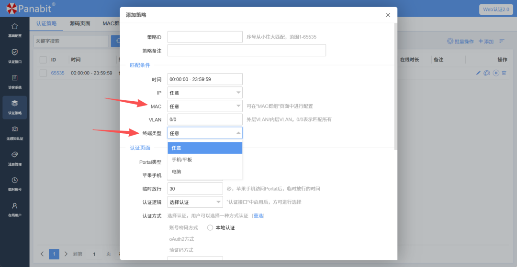Viewport: 517px width, 267px height.
Task: Choose 任意 in the terminal type list
Action: [205, 148]
